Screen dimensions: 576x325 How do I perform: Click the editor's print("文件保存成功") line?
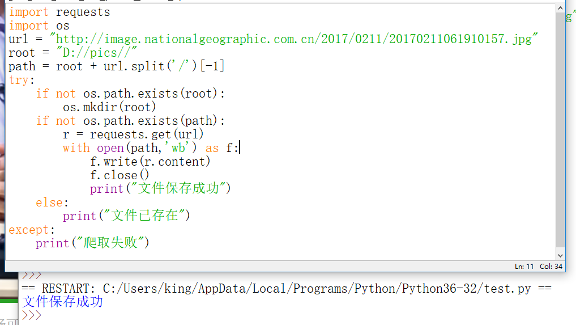point(160,188)
